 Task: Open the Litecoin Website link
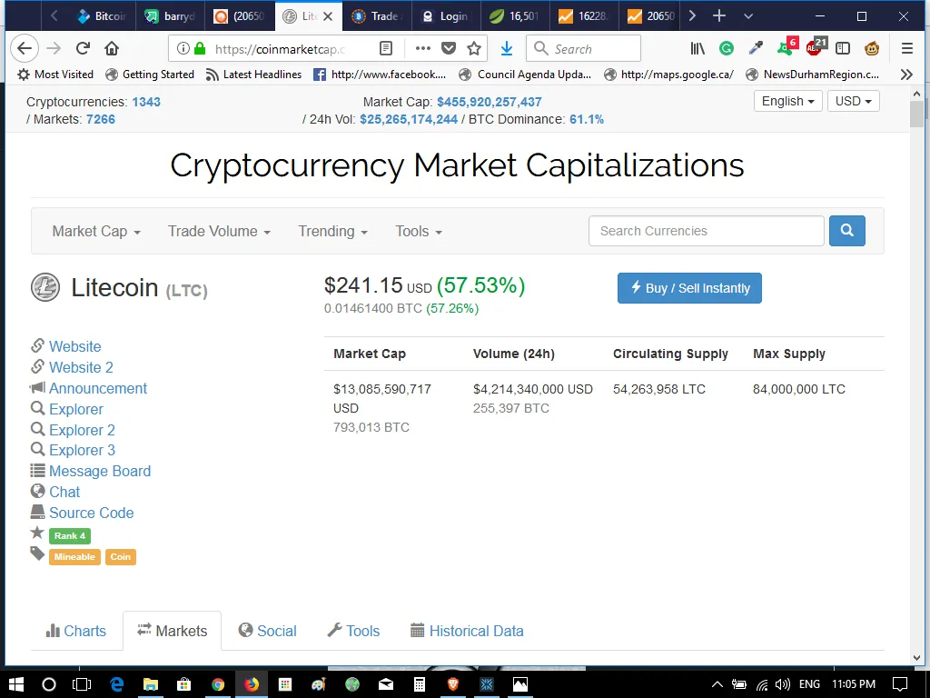[x=74, y=346]
